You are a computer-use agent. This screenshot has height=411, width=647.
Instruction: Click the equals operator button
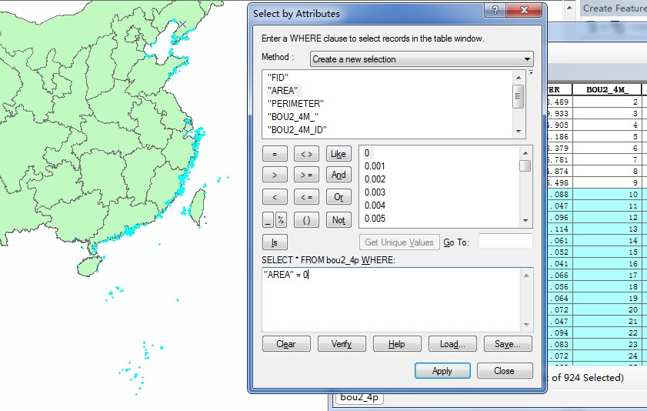click(x=275, y=154)
